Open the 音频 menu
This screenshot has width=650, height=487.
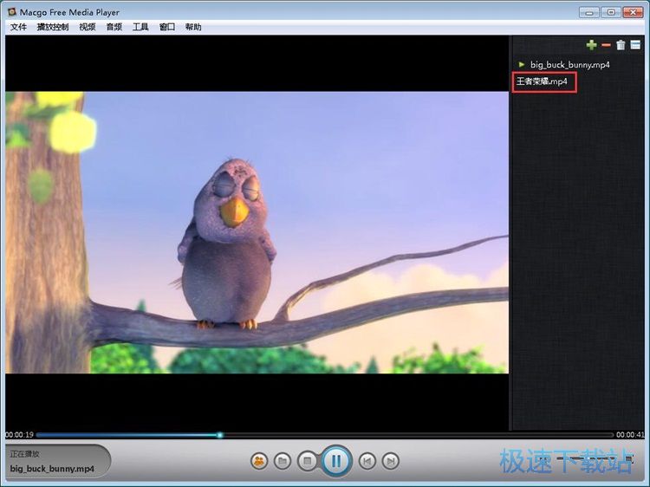tap(114, 27)
